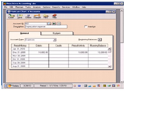156x113 pixels.
Task: Click the blue gray window icon in status bar
Action: pos(114,86)
